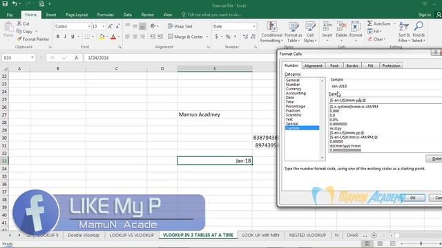Toggle align text right

(142, 37)
